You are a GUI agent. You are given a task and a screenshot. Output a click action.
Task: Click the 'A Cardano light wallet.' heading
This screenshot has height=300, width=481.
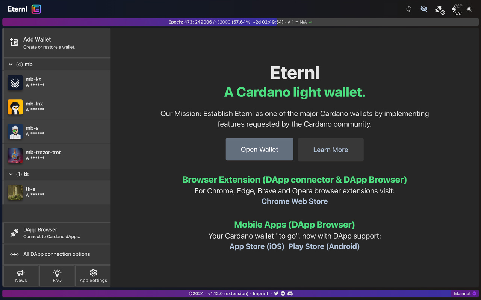pos(295,92)
